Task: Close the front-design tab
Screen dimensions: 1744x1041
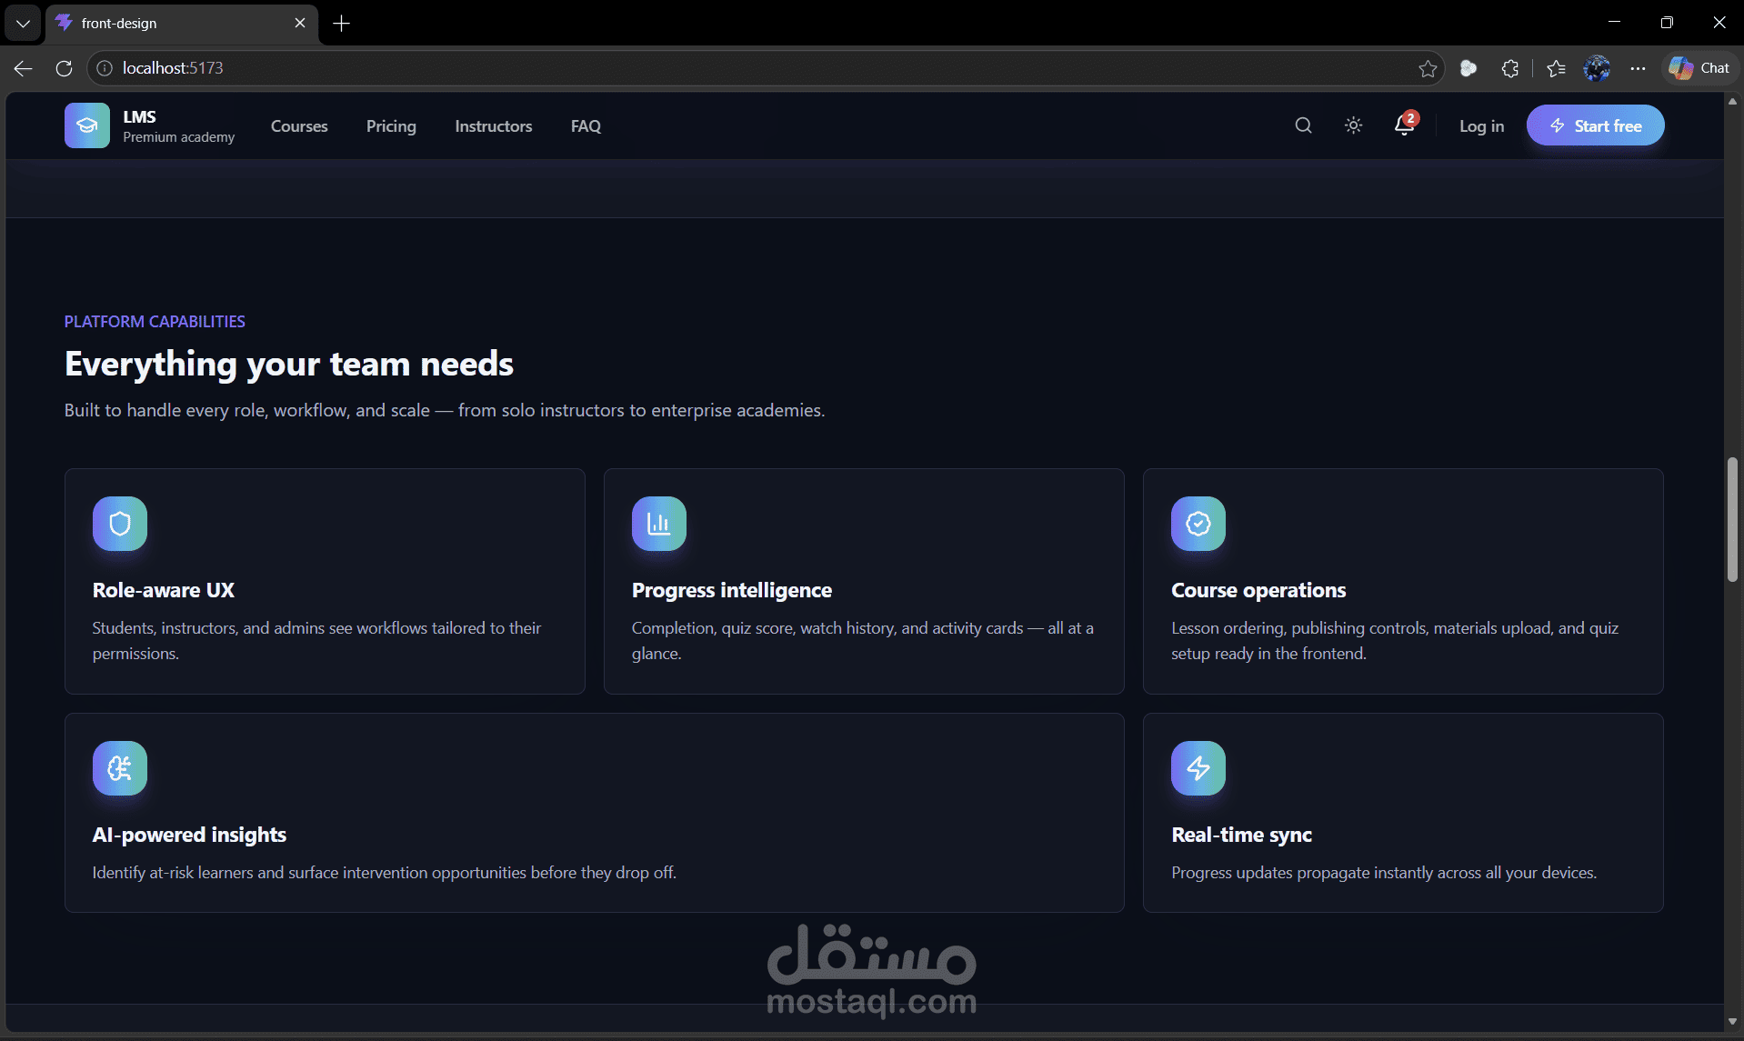Action: pos(300,23)
